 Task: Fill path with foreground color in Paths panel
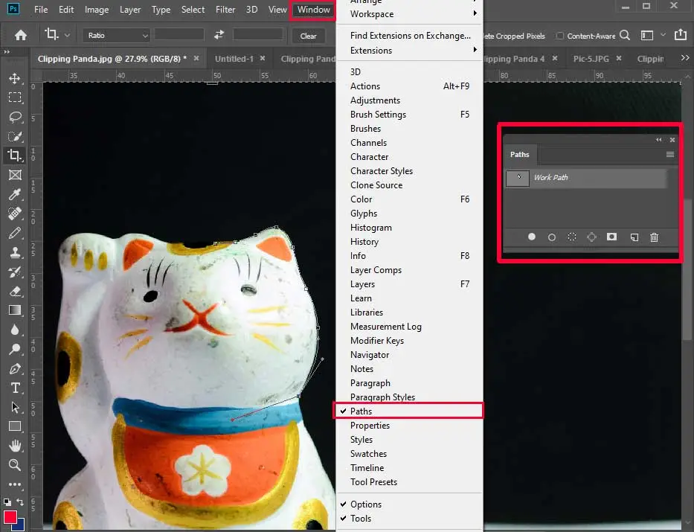pos(532,237)
